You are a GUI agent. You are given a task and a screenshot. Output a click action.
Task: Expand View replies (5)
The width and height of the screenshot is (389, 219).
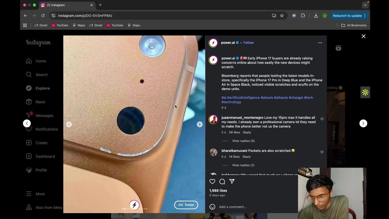[x=243, y=141]
